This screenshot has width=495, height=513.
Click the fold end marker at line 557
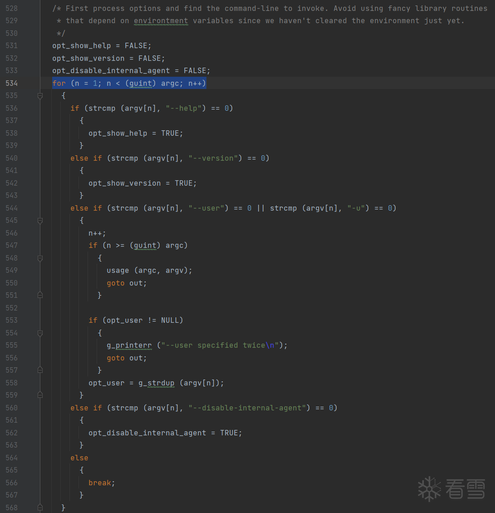(40, 370)
